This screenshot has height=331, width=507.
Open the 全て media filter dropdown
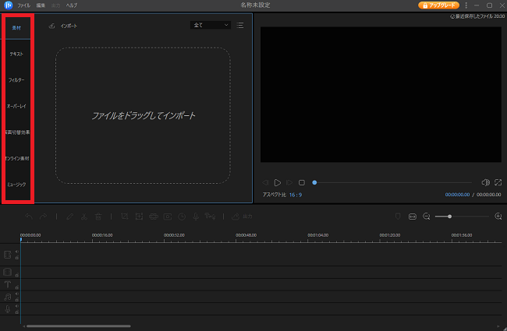(x=211, y=25)
